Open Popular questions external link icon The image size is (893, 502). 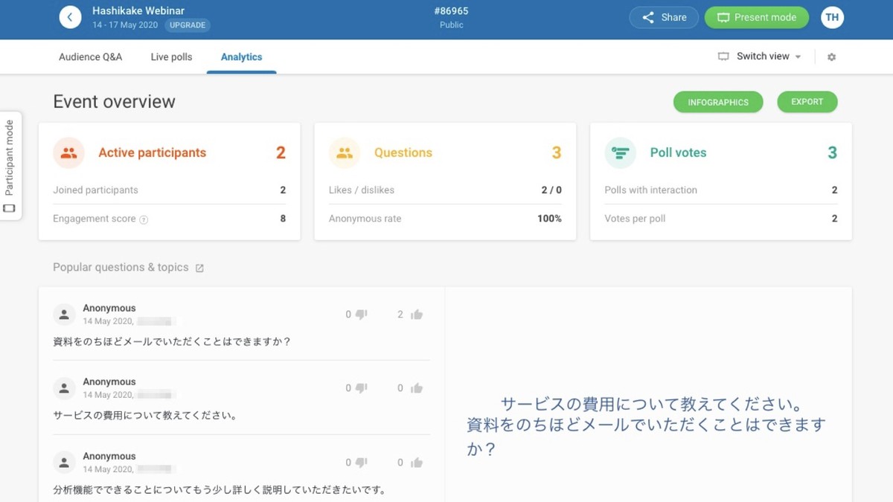(x=199, y=268)
